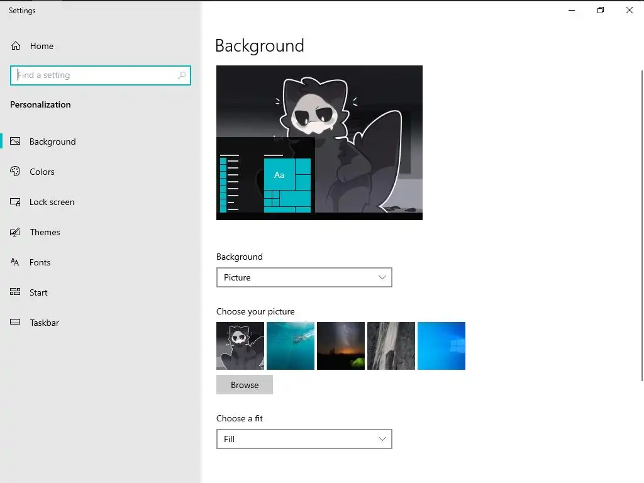This screenshot has width=644, height=483.
Task: Click the magnifier icon in search box
Action: (182, 75)
